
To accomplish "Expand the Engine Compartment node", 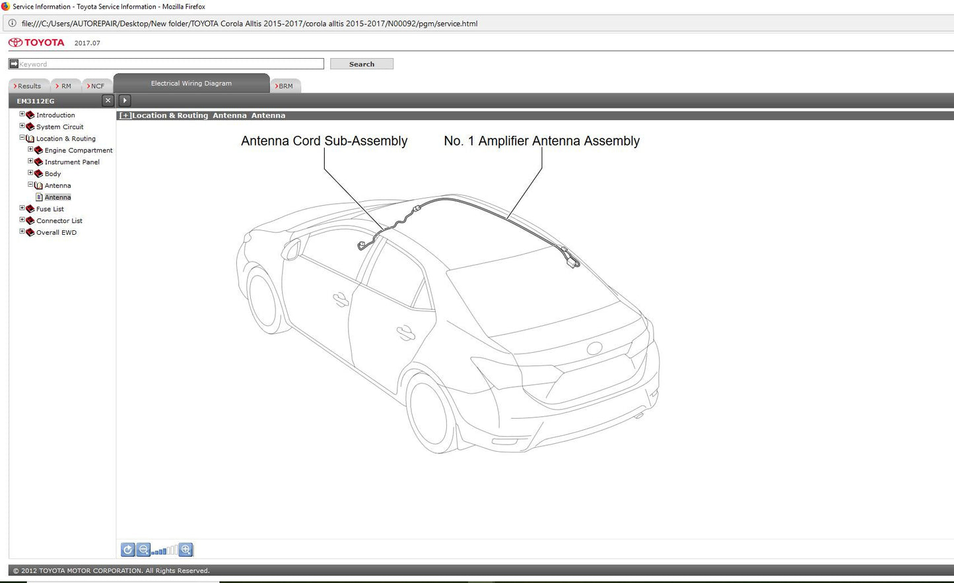I will coord(30,149).
